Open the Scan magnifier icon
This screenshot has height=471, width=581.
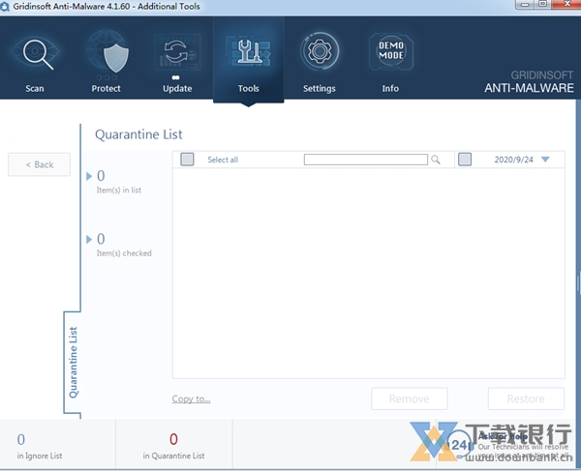[36, 53]
